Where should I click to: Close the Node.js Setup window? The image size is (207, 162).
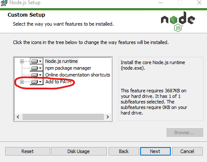click(x=199, y=3)
